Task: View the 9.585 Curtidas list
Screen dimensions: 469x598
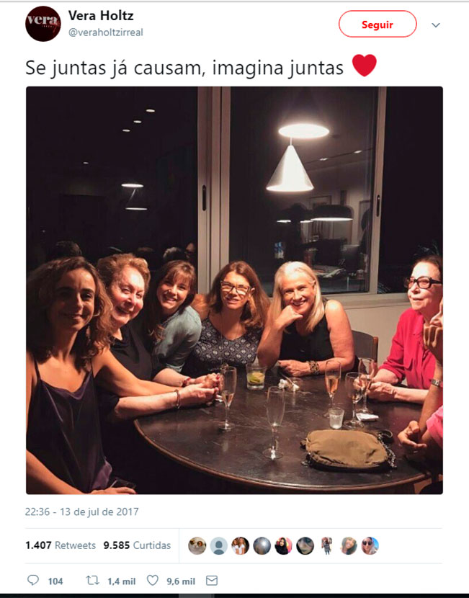Action: point(137,545)
